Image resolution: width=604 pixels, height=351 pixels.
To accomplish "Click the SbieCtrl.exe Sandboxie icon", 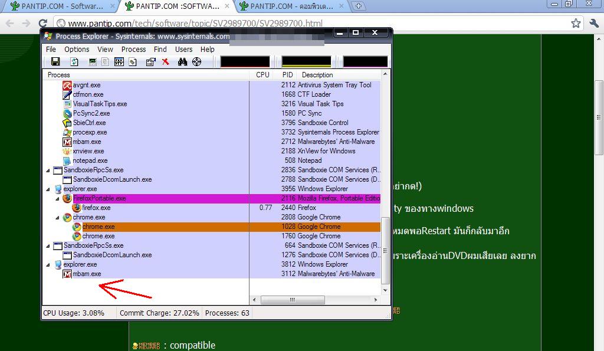I will click(67, 123).
